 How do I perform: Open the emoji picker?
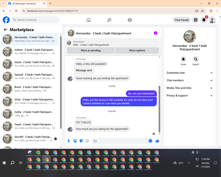(150, 141)
